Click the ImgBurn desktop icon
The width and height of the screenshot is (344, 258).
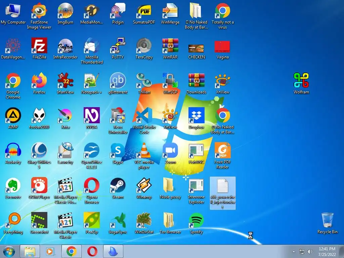click(x=65, y=13)
